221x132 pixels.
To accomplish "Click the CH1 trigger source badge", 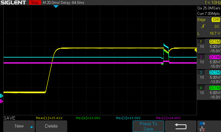I will tap(216, 20).
